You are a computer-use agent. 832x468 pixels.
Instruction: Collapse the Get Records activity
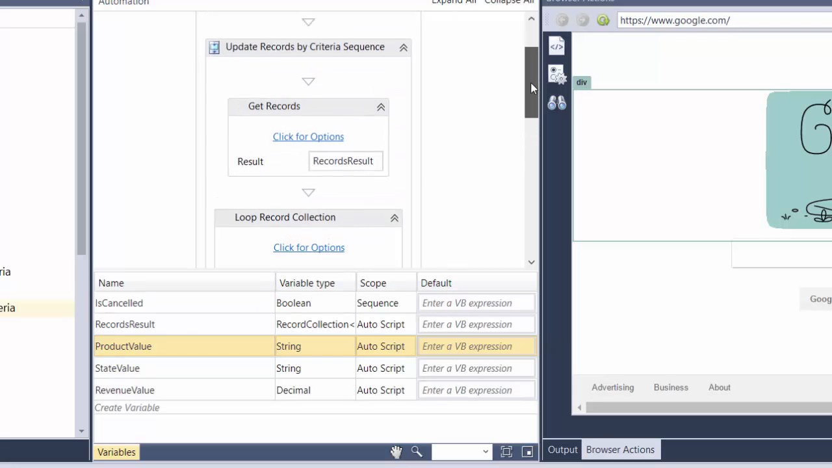pos(381,107)
